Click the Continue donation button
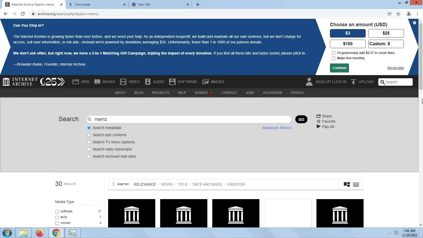This screenshot has height=238, width=423. pyautogui.click(x=339, y=68)
